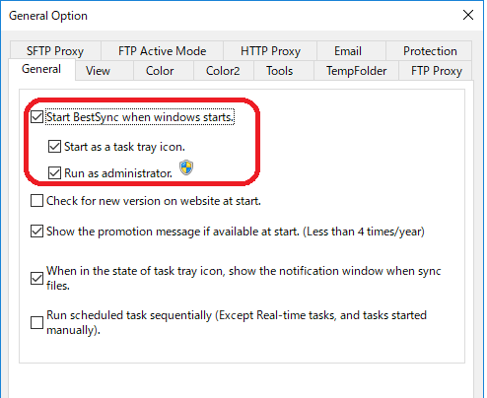Open the Protection tab
The width and height of the screenshot is (487, 398).
click(430, 51)
